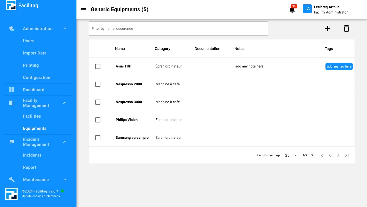367x207 pixels.
Task: Tick the Samsung screen pro checkbox
Action: pyautogui.click(x=98, y=138)
